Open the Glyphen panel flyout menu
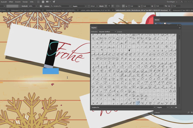The image size is (193, 128). click(x=179, y=28)
